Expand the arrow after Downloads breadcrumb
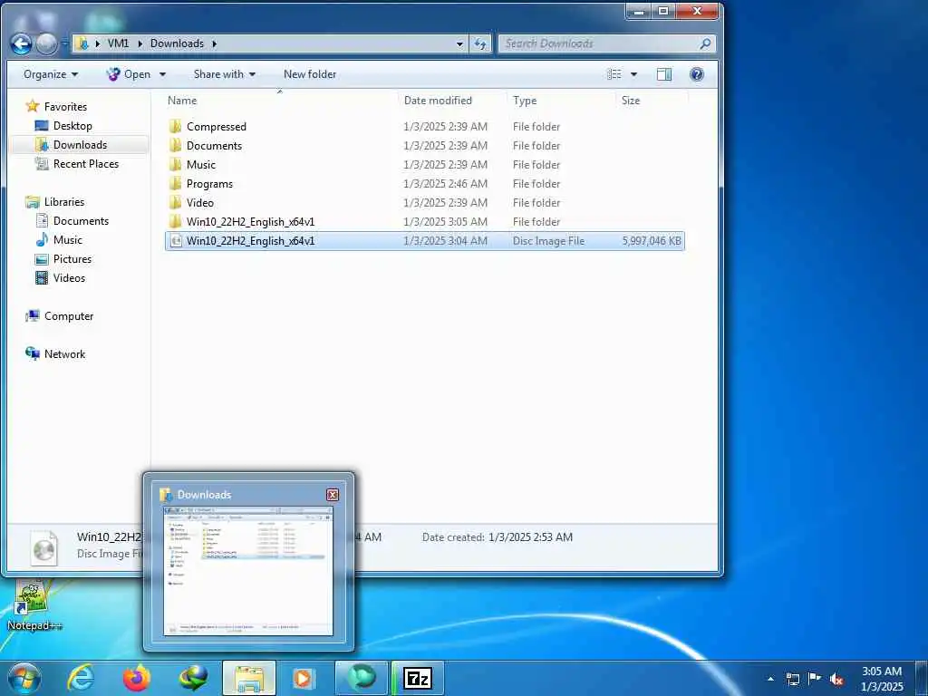Viewport: 928px width, 696px height. (x=214, y=43)
